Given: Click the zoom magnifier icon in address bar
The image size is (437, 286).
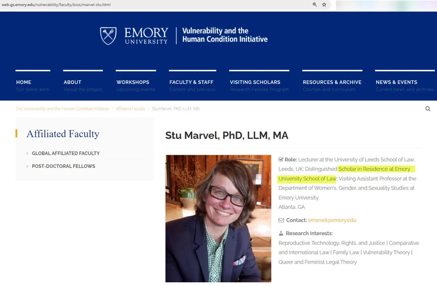Looking at the screenshot, I should click(315, 4).
